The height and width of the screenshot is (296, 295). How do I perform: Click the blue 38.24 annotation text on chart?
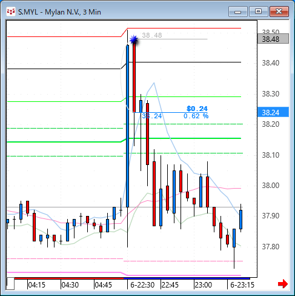coord(152,116)
